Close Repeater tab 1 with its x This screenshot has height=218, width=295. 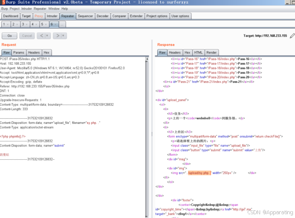point(8,24)
